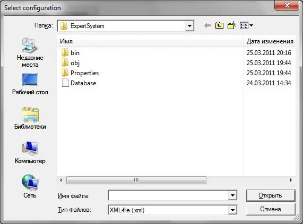
Task: Open Recent Places (Недавние места)
Action: 30,52
